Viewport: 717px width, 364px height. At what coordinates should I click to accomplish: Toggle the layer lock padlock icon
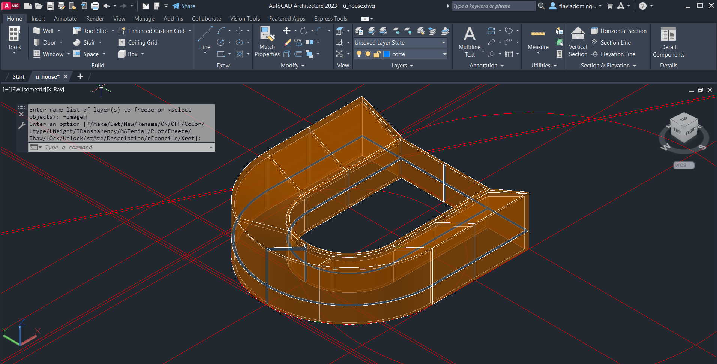377,54
